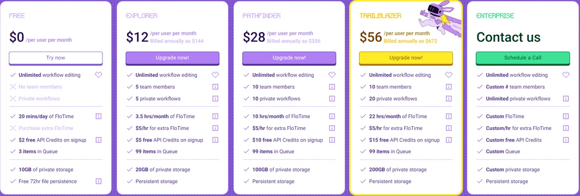Image resolution: width=580 pixels, height=196 pixels.
Task: Click yellow Upgrade now in Trailblazer plan
Action: coord(406,58)
